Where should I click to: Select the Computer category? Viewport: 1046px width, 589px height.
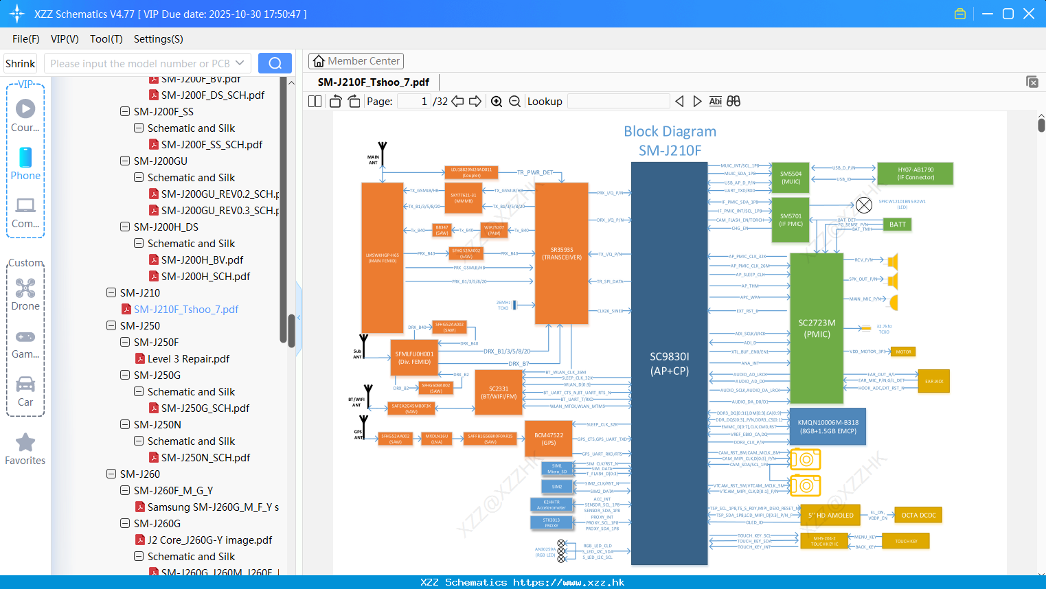pyautogui.click(x=25, y=213)
